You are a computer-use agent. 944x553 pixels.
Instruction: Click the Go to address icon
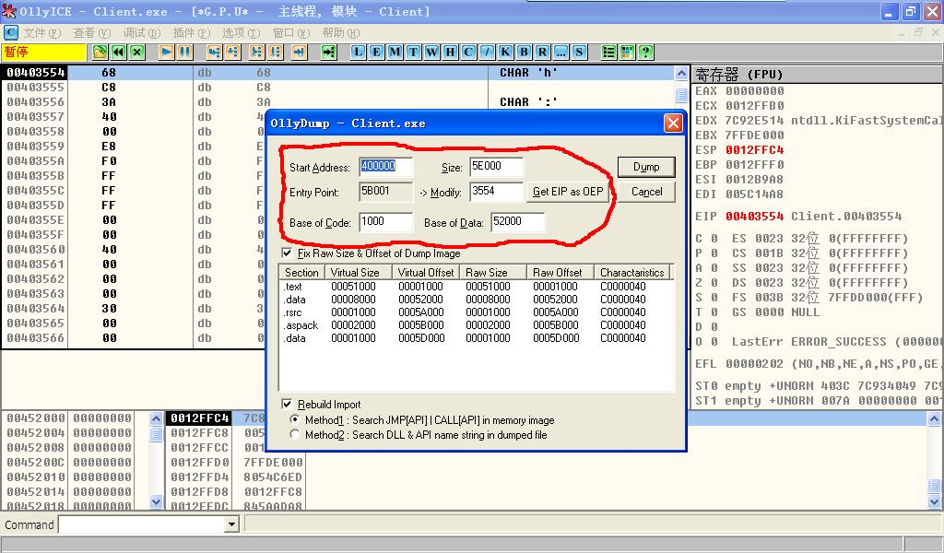329,52
